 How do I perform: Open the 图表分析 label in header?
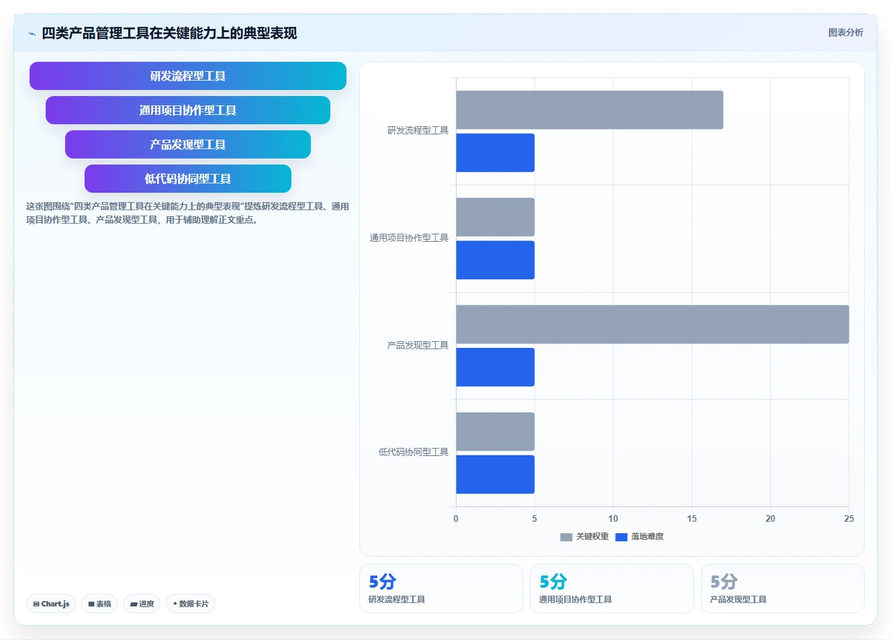click(845, 32)
